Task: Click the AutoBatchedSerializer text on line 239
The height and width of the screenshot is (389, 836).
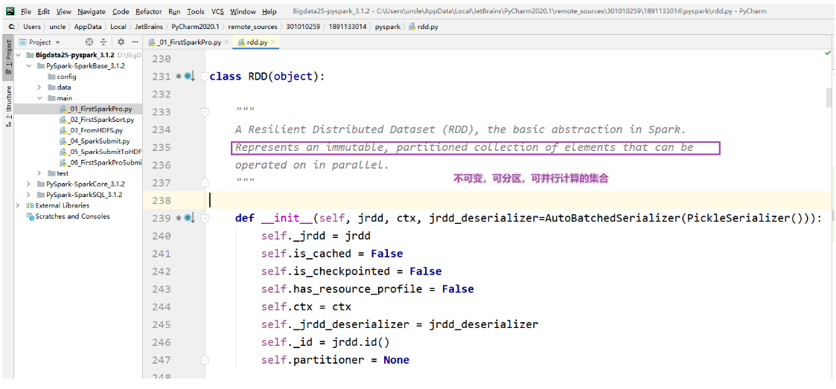Action: pos(612,218)
